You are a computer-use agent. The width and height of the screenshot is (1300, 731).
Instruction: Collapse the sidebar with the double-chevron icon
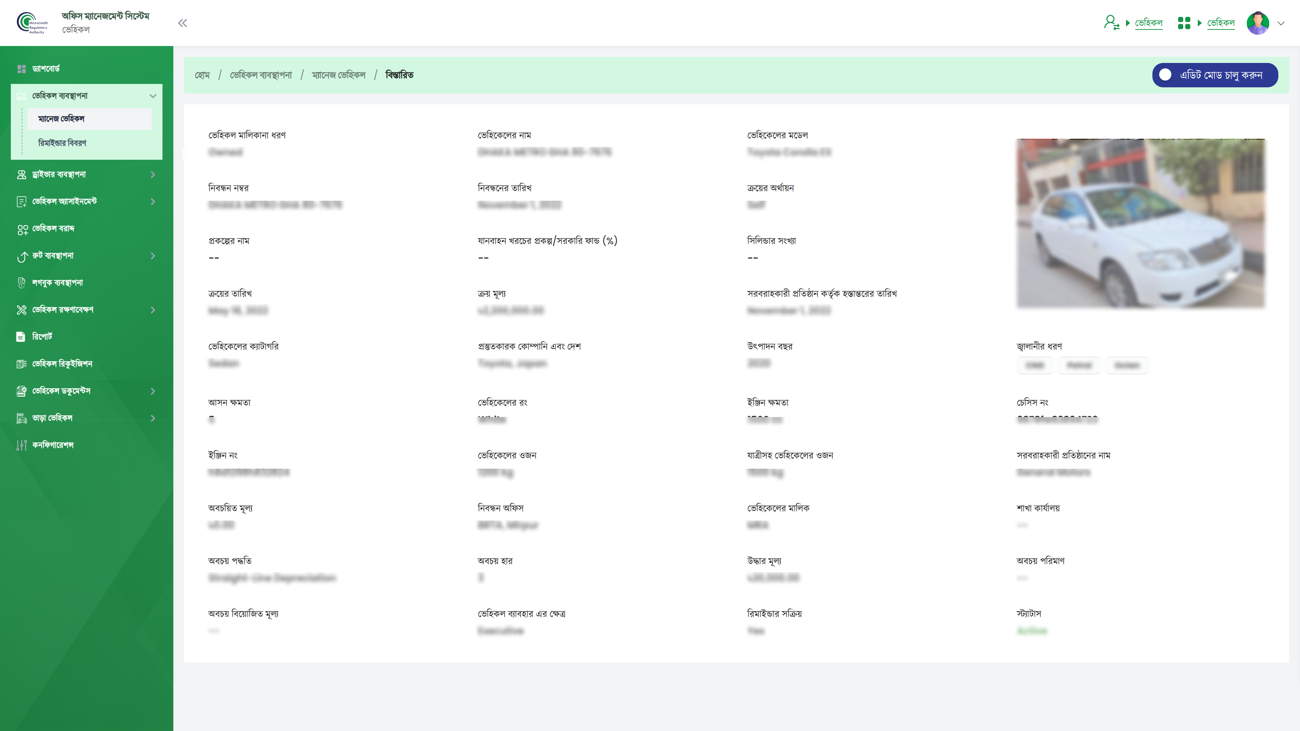tap(183, 23)
